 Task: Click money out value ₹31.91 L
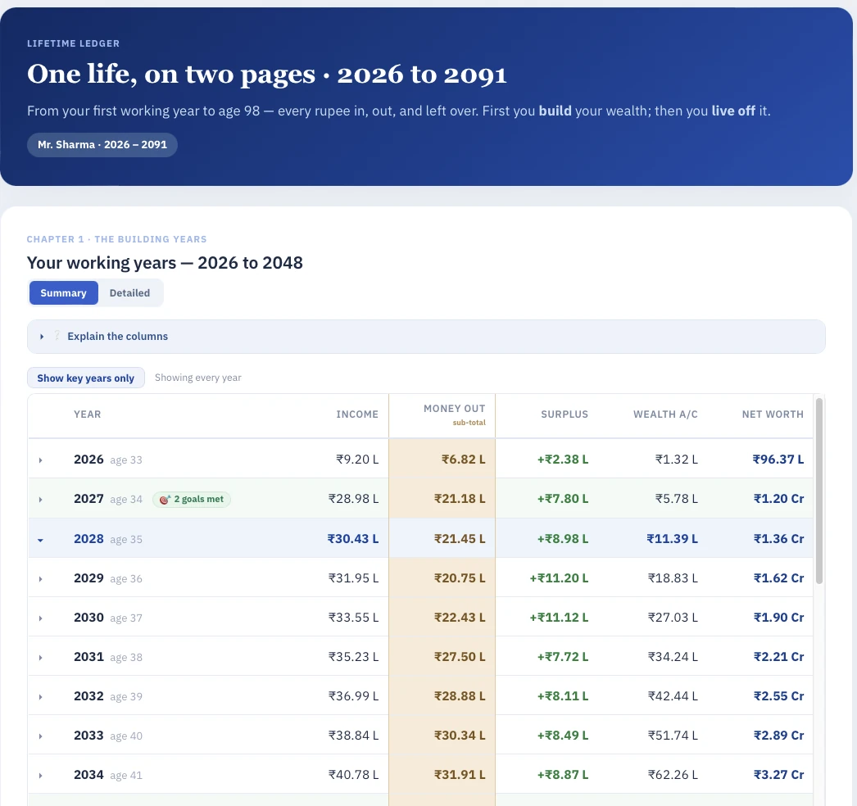(x=460, y=775)
